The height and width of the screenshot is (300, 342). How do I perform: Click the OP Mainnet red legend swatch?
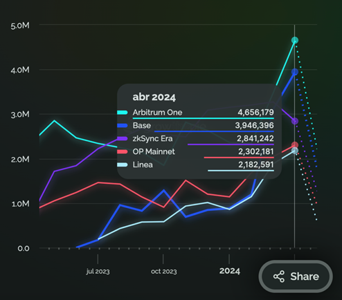tap(122, 151)
